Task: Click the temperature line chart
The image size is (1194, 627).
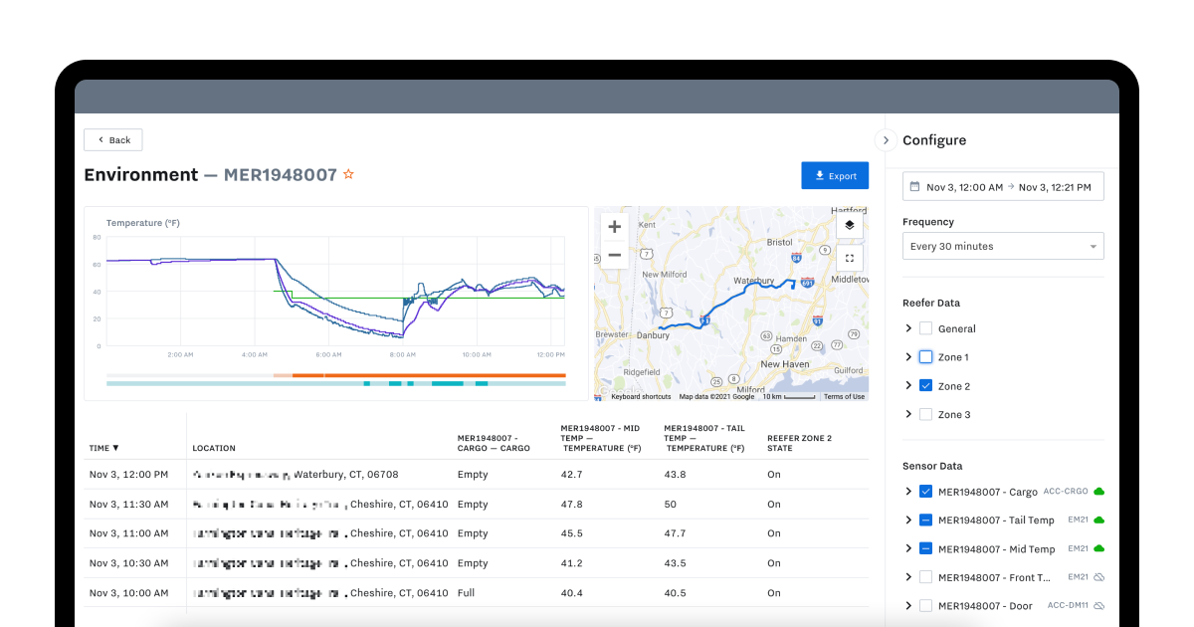Action: click(x=335, y=292)
